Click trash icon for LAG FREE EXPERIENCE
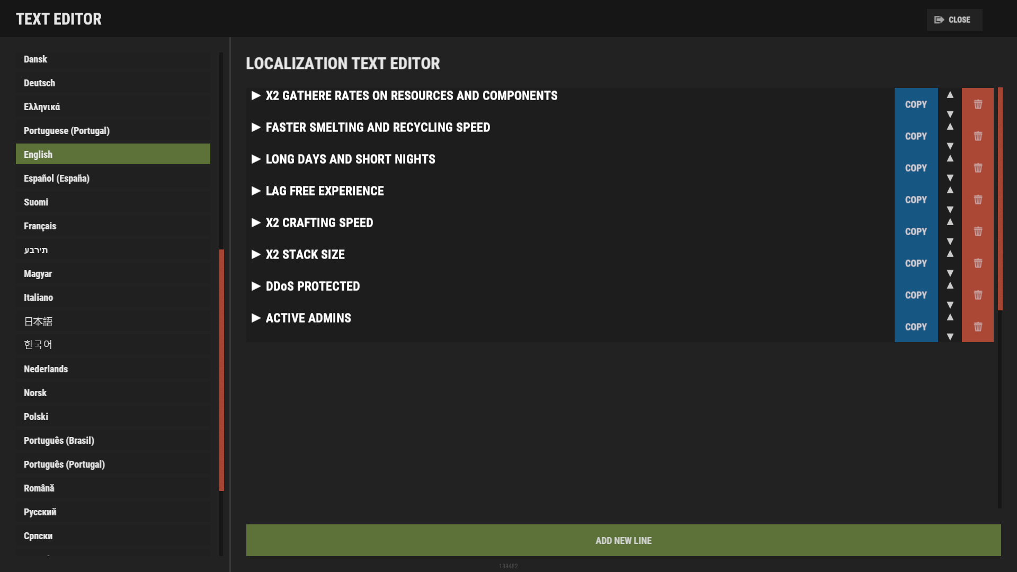The height and width of the screenshot is (572, 1017). pyautogui.click(x=978, y=200)
